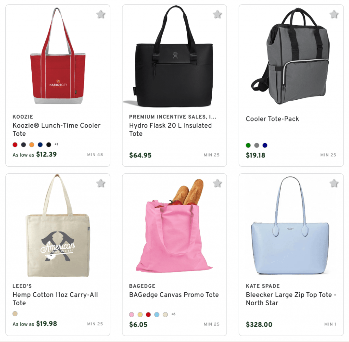Viewport: 349px width, 342px height.
Task: Star the Hydro Flask 20 L Insulated Tote
Action: tap(217, 15)
